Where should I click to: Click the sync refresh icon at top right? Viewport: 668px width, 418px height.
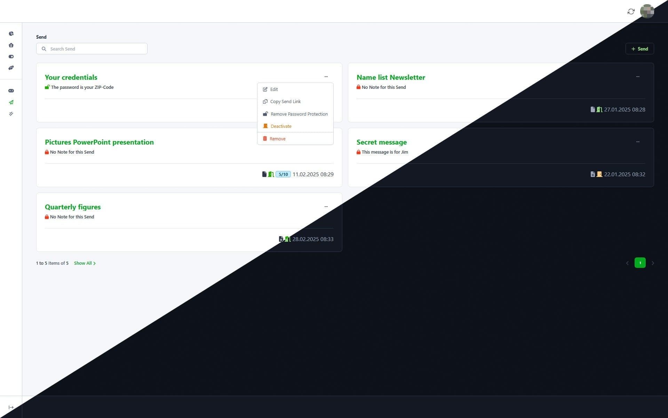tap(631, 11)
